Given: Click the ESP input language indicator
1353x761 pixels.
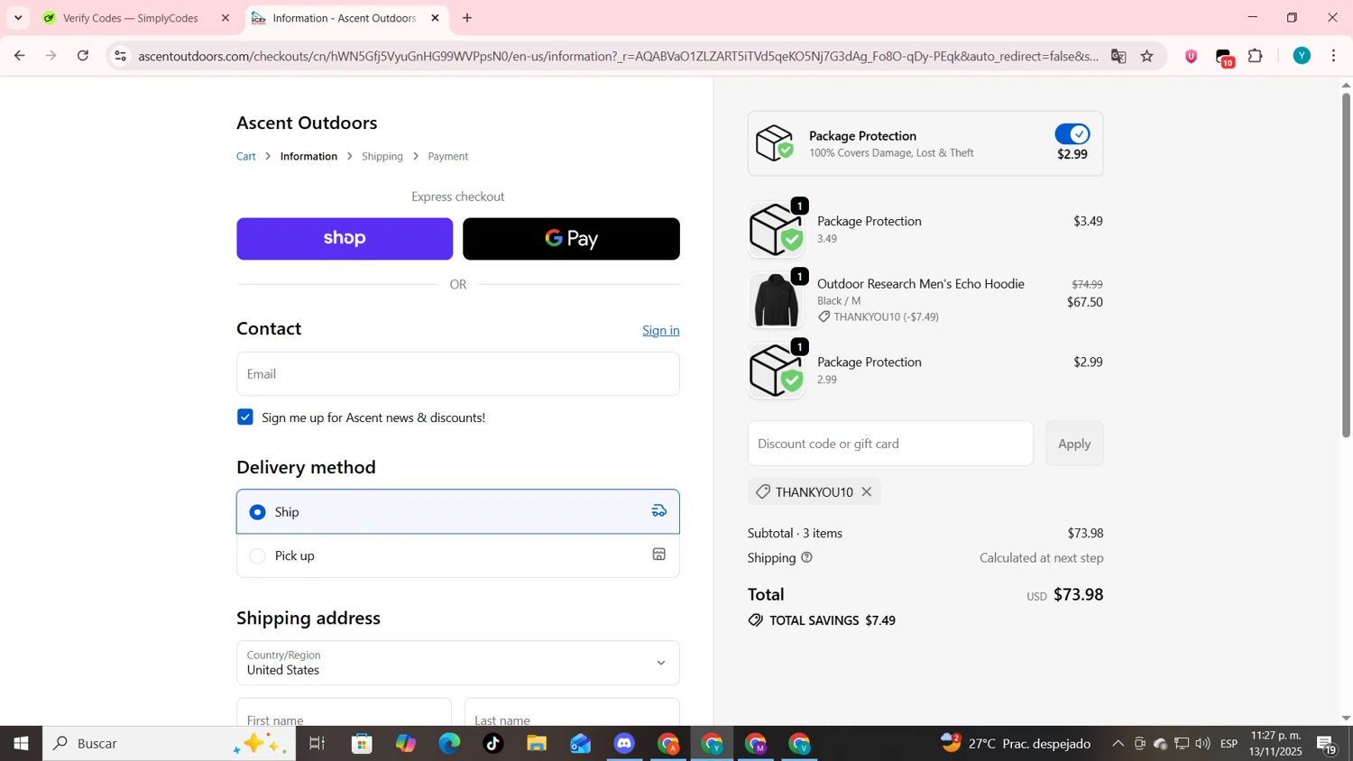Looking at the screenshot, I should [1229, 744].
